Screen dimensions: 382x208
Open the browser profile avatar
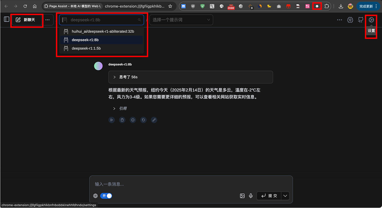pyautogui.click(x=350, y=6)
